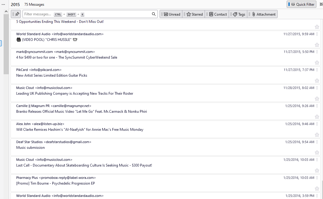Open display options icon beside Quick Filter

pyautogui.click(x=321, y=4)
